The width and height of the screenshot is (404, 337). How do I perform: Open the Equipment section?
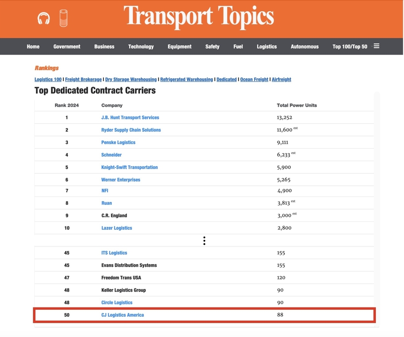click(x=180, y=46)
